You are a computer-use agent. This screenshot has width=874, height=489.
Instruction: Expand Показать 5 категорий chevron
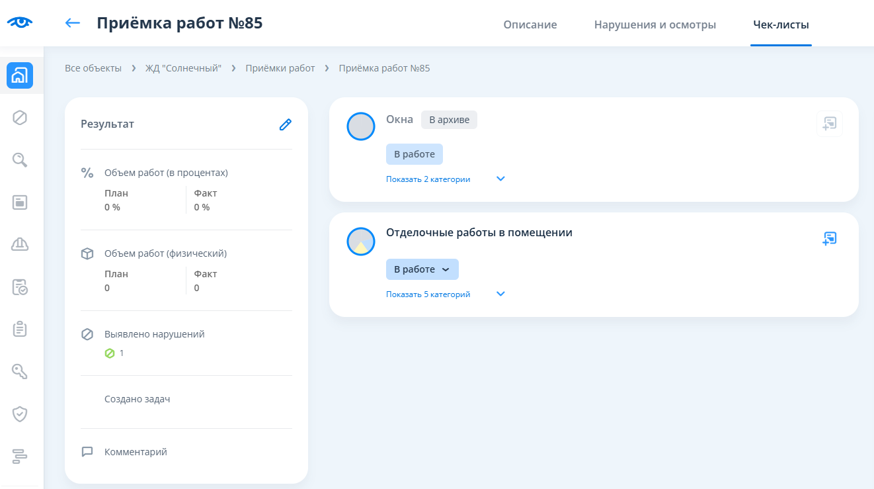click(500, 294)
